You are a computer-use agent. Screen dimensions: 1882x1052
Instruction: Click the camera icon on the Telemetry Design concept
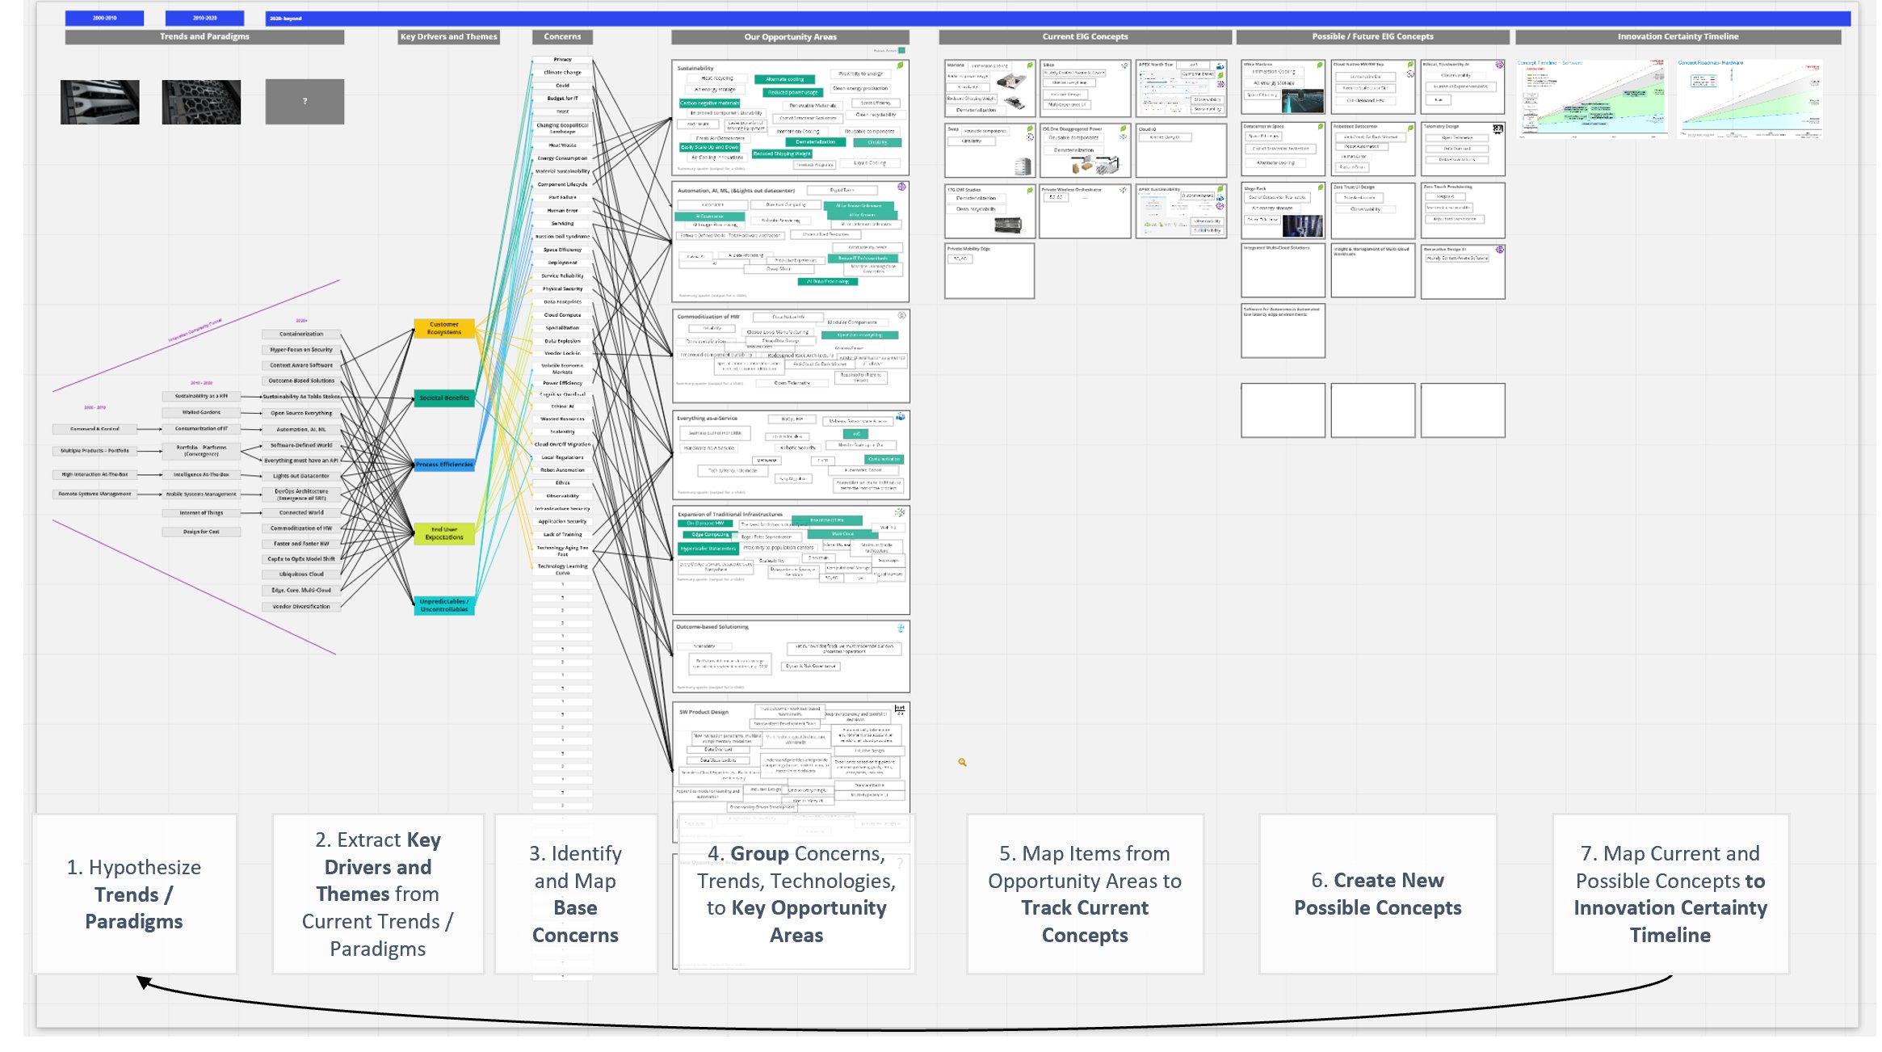1499,128
